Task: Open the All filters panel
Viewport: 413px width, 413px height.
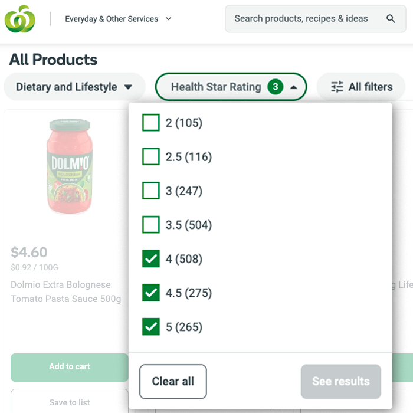Action: pyautogui.click(x=361, y=87)
